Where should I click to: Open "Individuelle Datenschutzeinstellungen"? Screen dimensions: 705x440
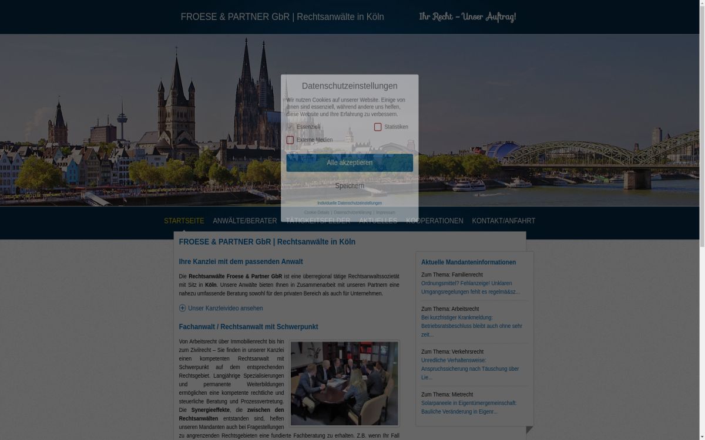[x=350, y=203]
